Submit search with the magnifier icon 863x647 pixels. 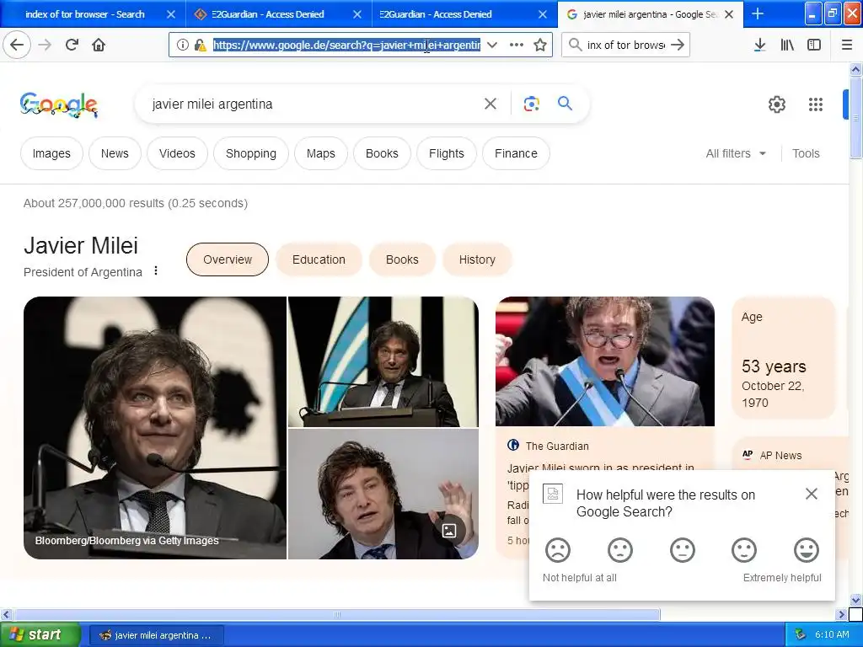[565, 104]
